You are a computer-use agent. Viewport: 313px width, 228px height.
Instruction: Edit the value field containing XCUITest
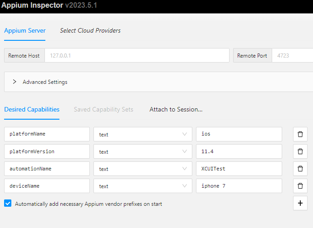coord(239,169)
